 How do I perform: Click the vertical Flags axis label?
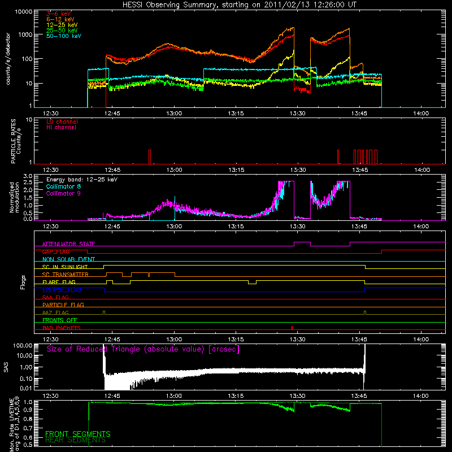[x=23, y=282]
